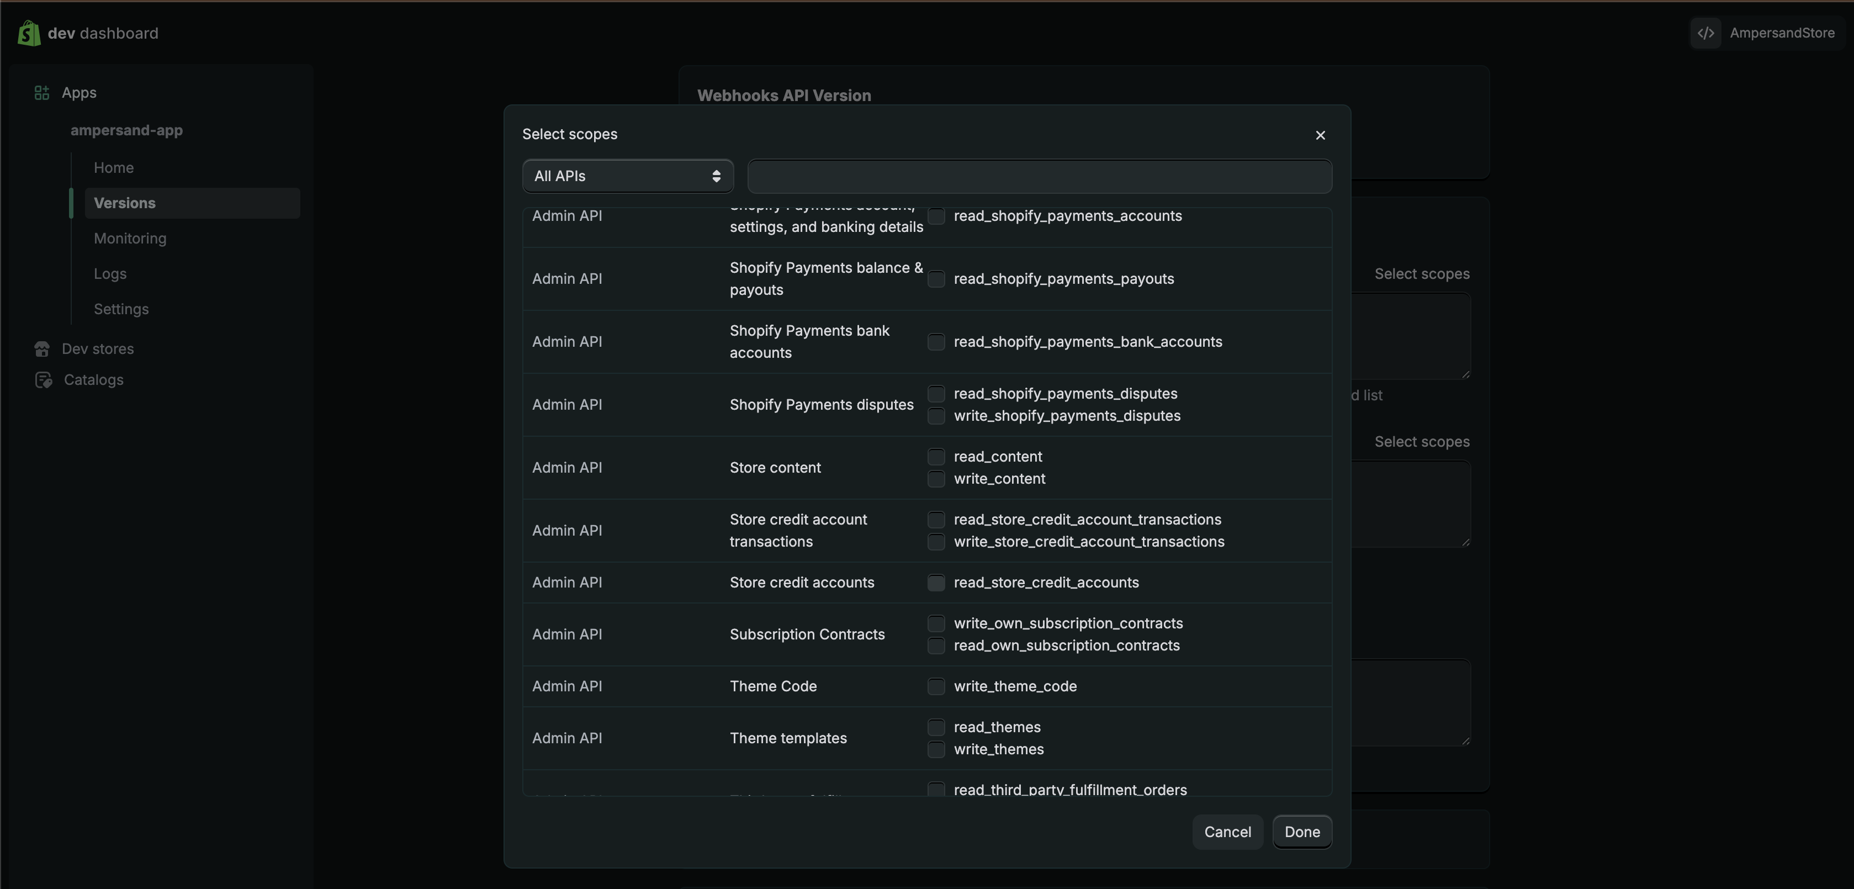This screenshot has height=889, width=1854.
Task: Click the Done button
Action: tap(1302, 832)
